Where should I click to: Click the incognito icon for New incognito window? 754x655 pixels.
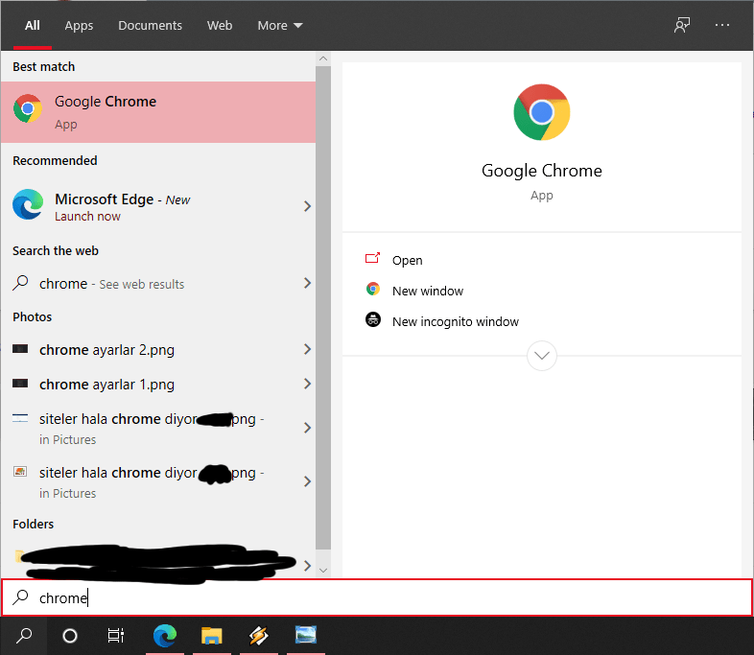coord(372,319)
